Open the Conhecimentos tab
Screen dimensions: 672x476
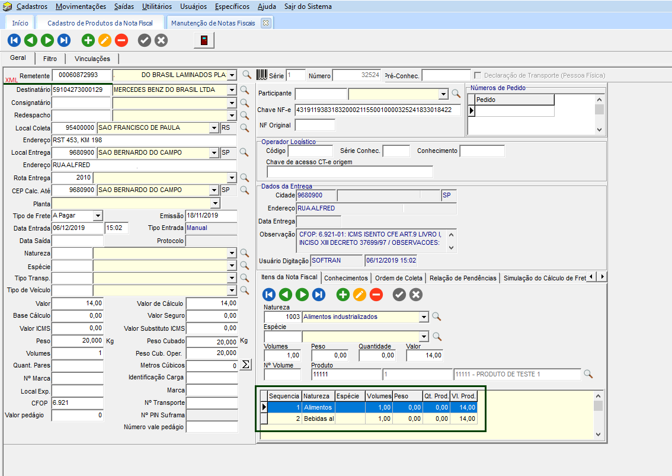point(346,278)
